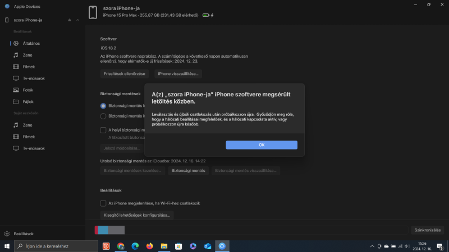The width and height of the screenshot is (449, 252).
Task: Click the blue segment of storage bar
Action: click(x=103, y=230)
